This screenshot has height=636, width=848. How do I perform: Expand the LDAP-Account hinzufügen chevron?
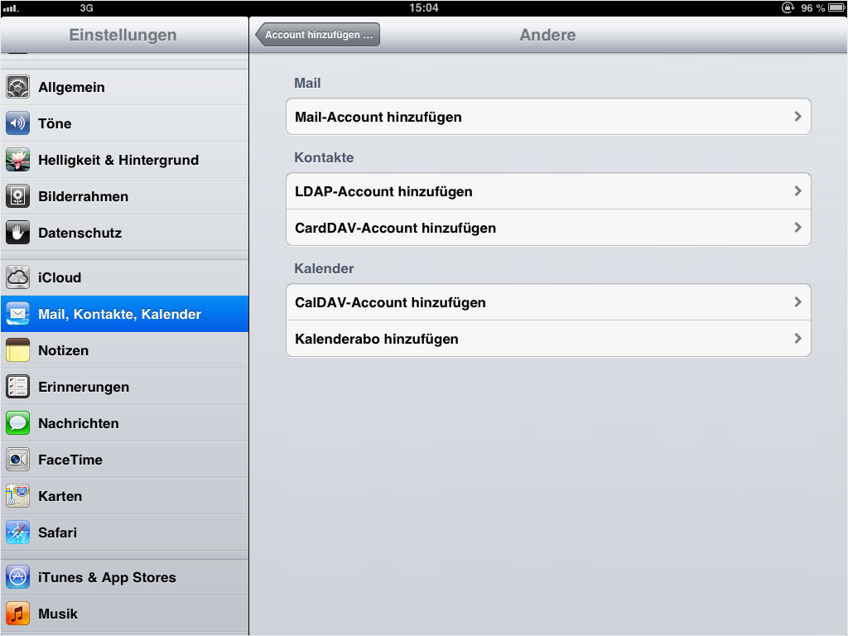(797, 191)
